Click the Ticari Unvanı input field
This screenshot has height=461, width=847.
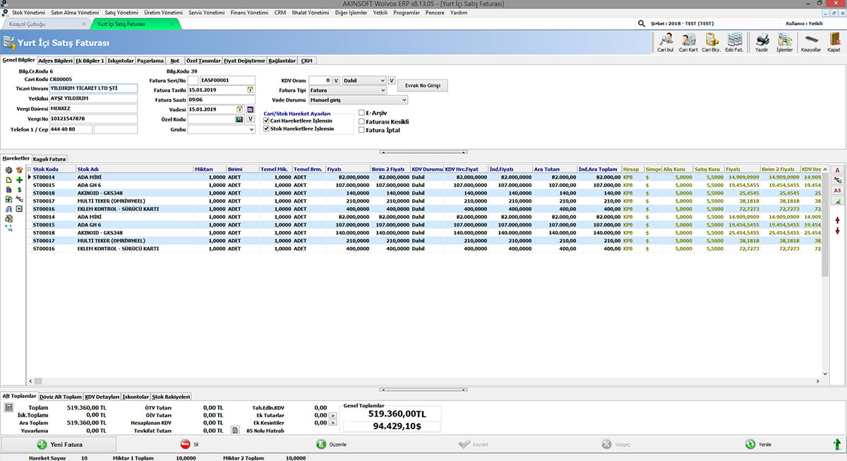[x=93, y=88]
